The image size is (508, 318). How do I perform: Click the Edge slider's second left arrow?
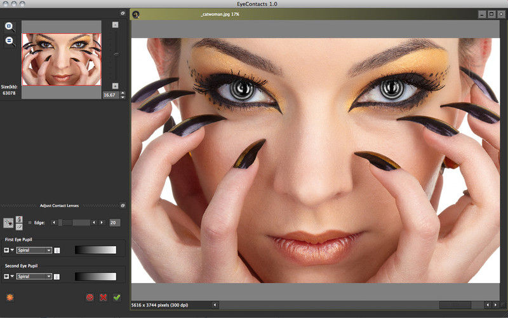coord(93,222)
